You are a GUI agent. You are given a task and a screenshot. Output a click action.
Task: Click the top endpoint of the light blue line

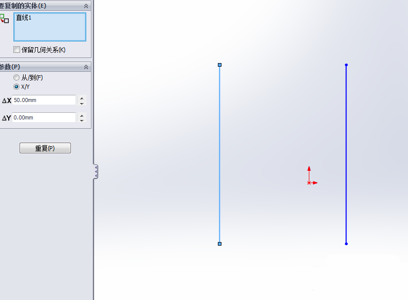(219, 65)
